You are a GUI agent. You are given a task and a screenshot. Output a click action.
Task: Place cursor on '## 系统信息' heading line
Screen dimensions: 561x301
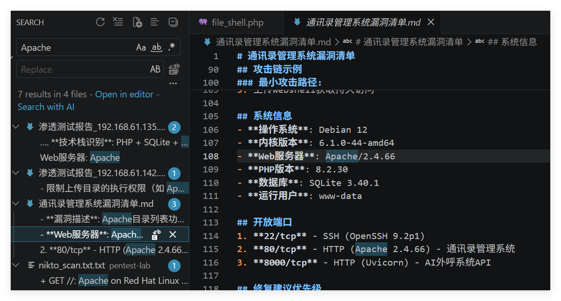(x=264, y=116)
